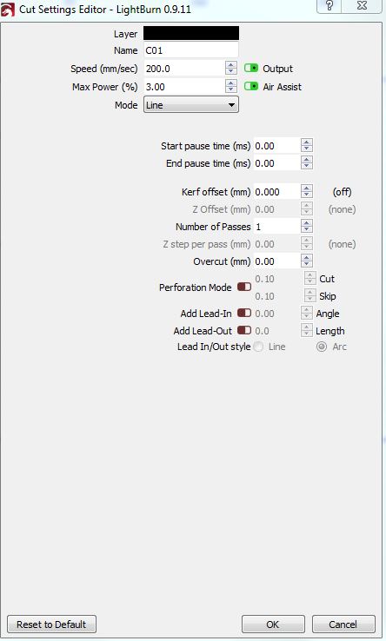This screenshot has width=386, height=641.
Task: Increase Overcut value with up arrow
Action: coord(307,258)
